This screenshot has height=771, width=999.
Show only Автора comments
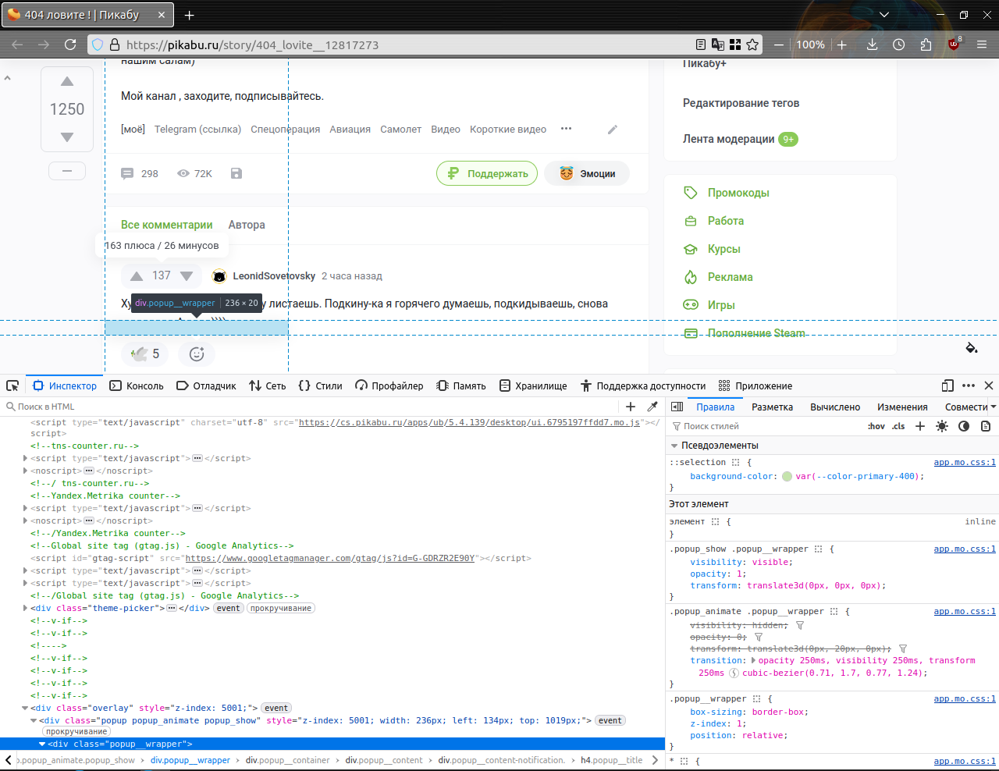pyautogui.click(x=247, y=225)
